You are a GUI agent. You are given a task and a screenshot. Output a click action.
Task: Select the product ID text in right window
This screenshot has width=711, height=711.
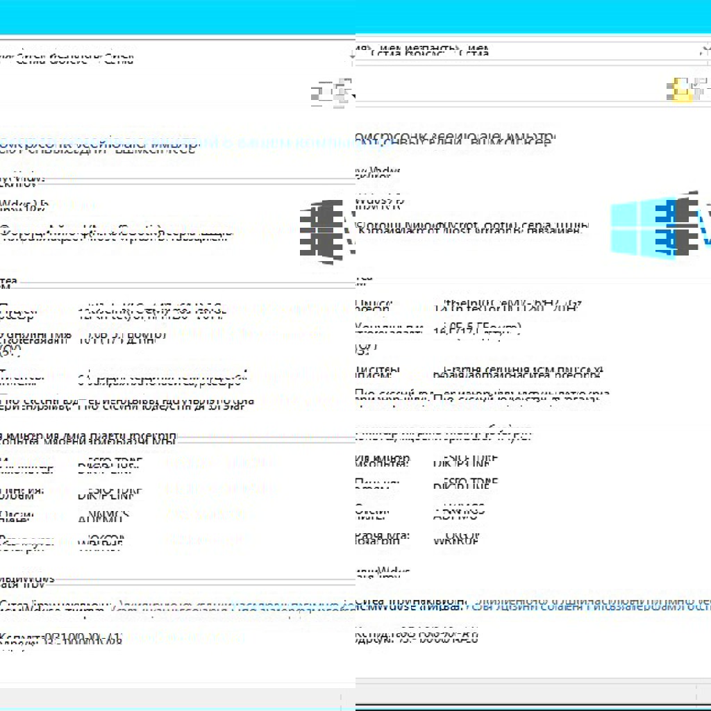click(417, 635)
